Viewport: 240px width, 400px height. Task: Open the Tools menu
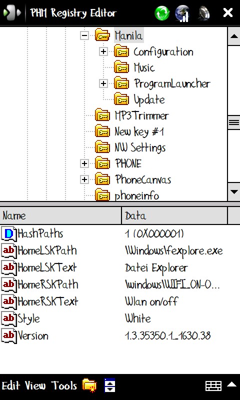click(64, 385)
